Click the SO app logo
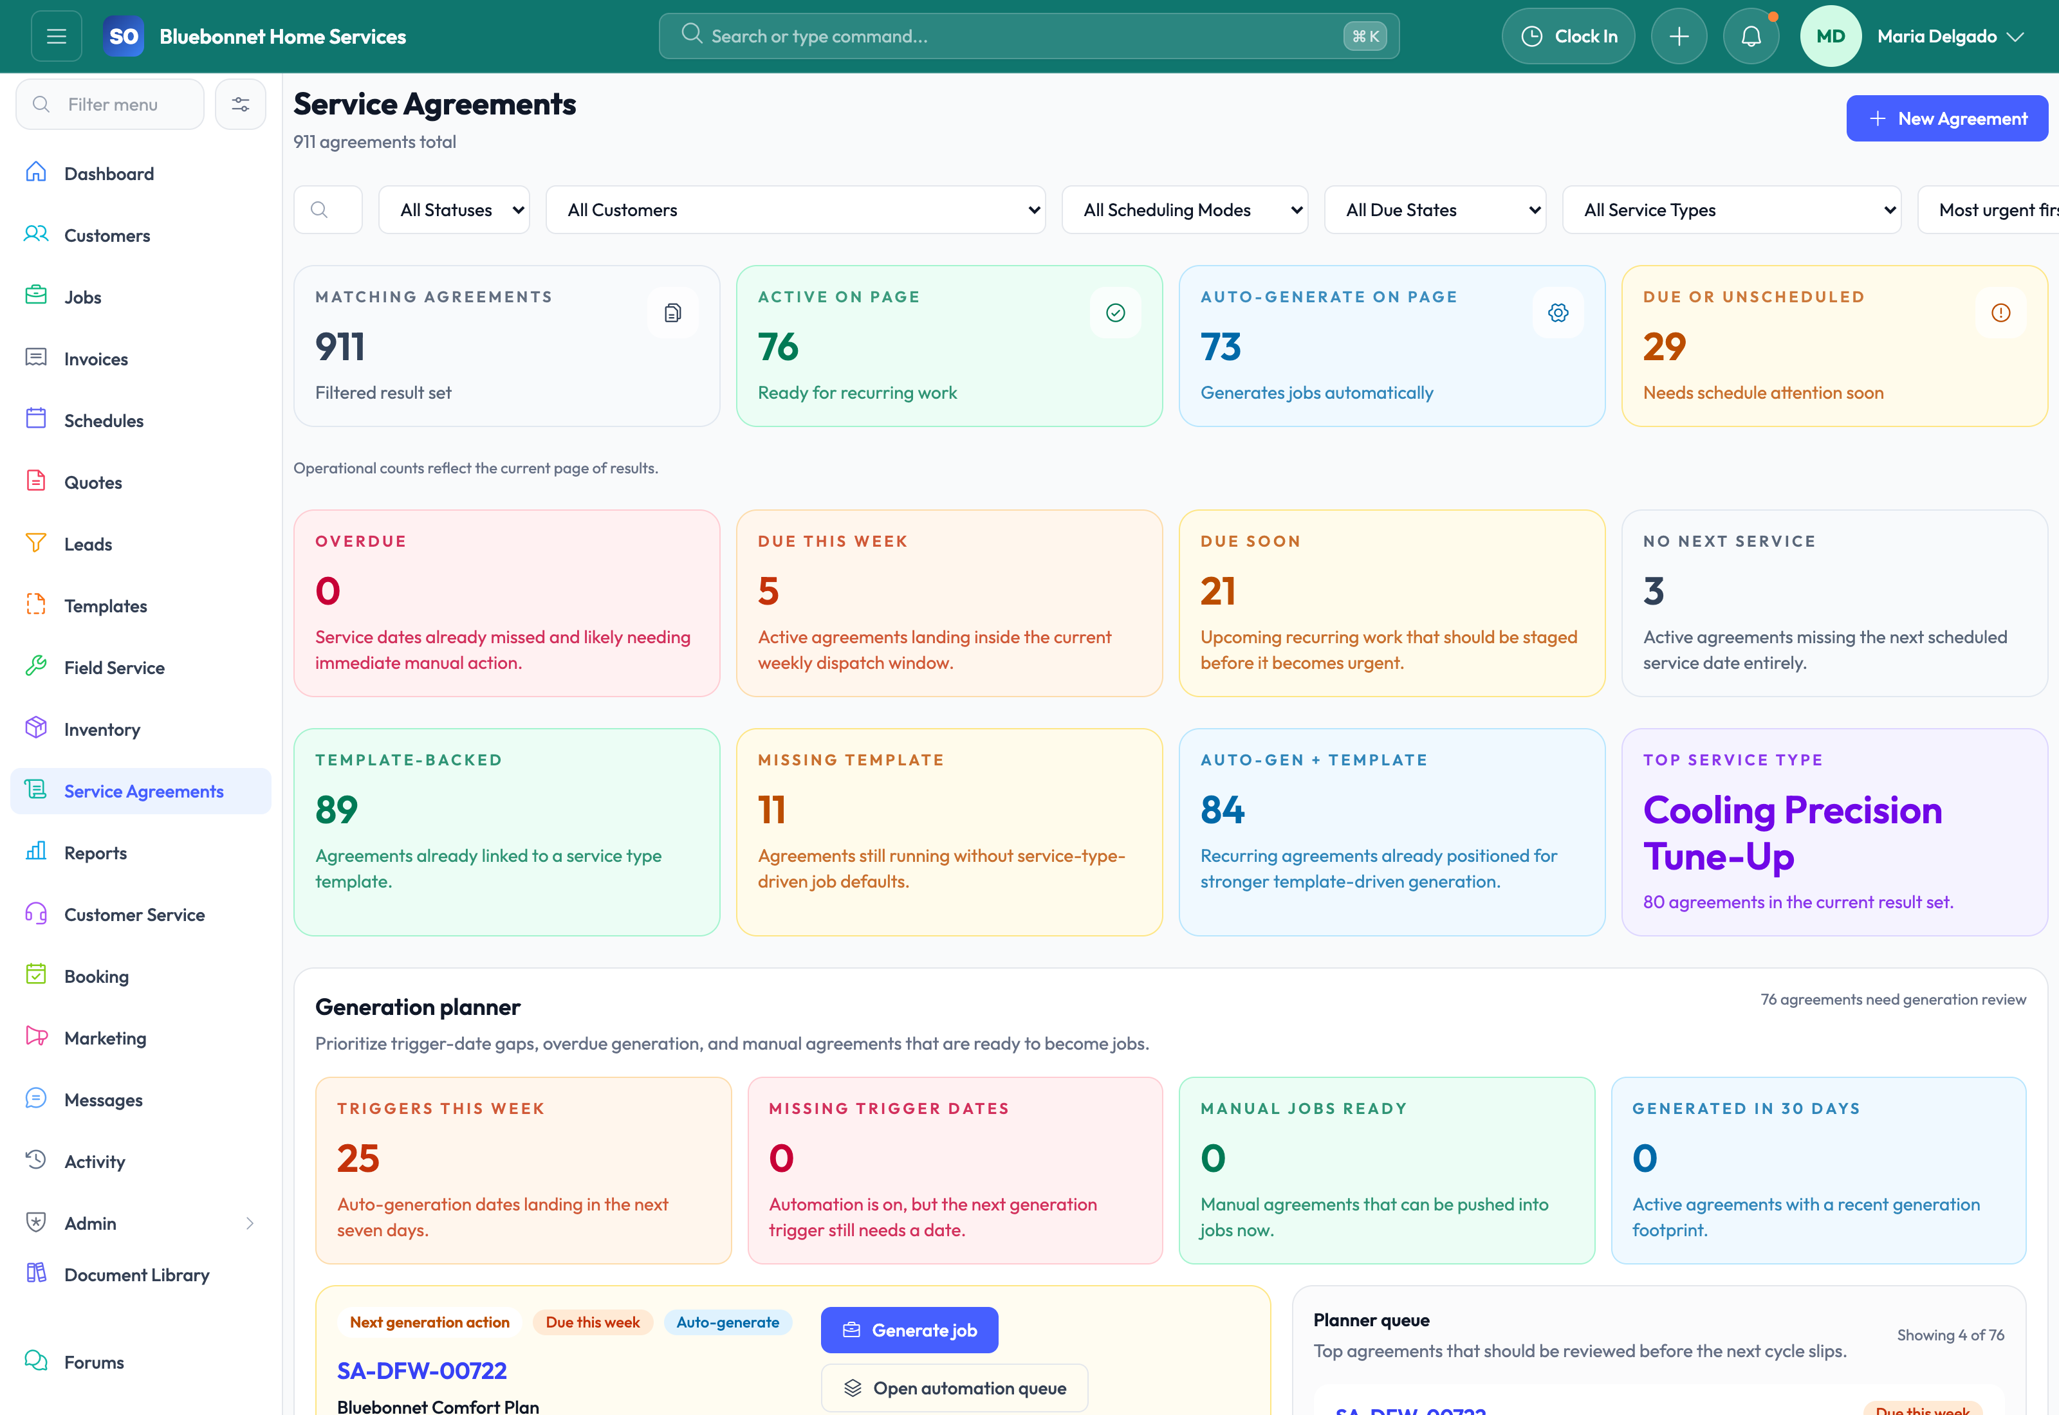Image resolution: width=2059 pixels, height=1415 pixels. (124, 37)
